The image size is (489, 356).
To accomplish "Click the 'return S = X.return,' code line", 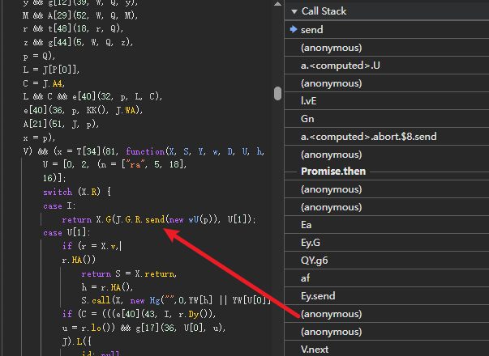I will pos(129,273).
